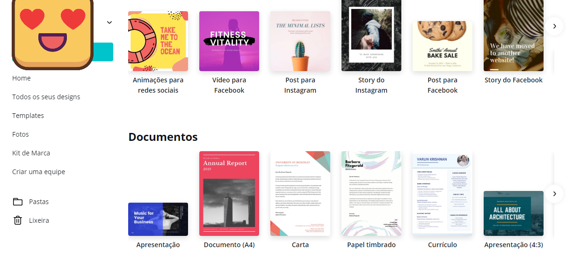This screenshot has width=566, height=271.
Task: Open Varun Krishnan resume thumbnail
Action: [x=443, y=194]
